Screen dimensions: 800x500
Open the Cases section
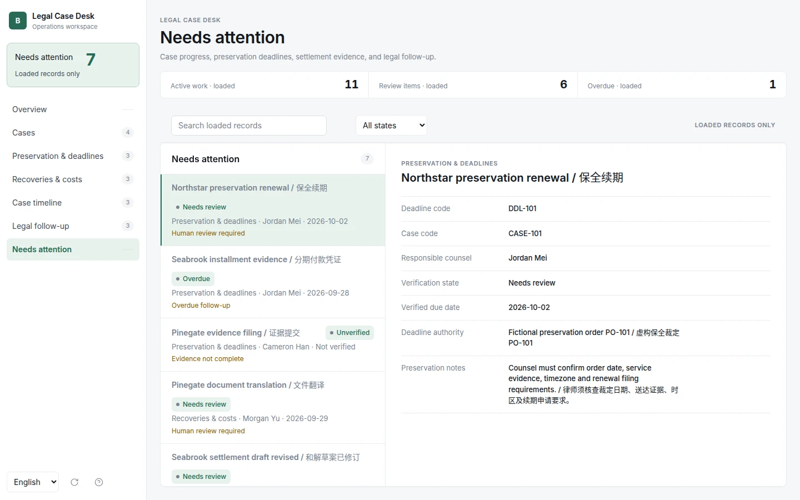73,133
